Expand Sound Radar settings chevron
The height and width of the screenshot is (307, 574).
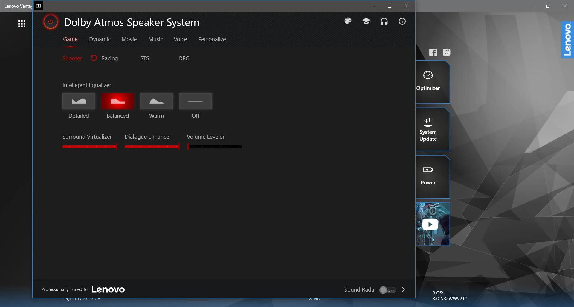click(403, 290)
